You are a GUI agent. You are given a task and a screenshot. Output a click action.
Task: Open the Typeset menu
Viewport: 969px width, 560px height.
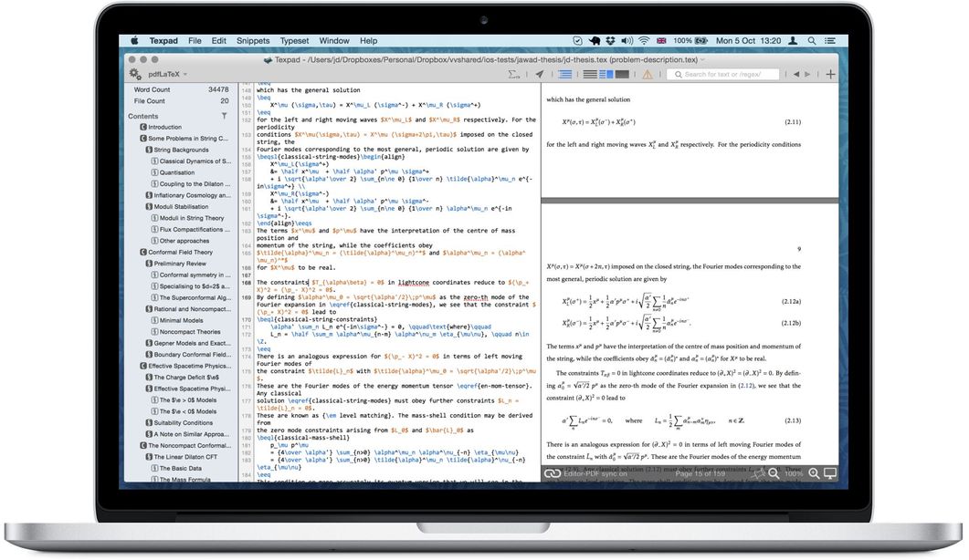click(x=294, y=41)
